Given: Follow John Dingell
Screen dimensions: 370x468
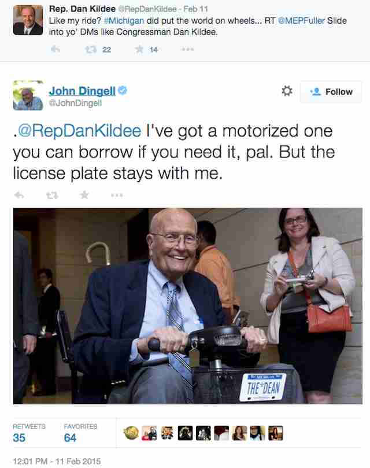Looking at the screenshot, I should click(331, 91).
